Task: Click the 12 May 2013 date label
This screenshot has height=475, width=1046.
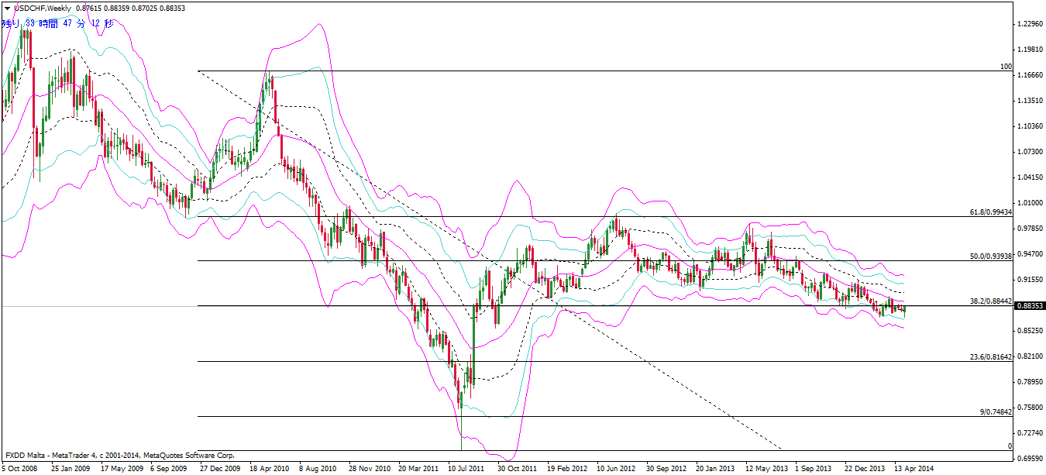Action: [766, 469]
